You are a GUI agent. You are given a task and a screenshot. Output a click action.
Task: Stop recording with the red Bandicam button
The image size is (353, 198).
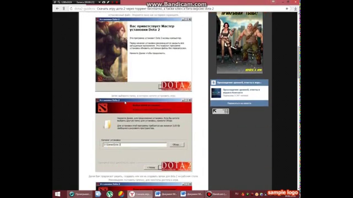[117, 2]
